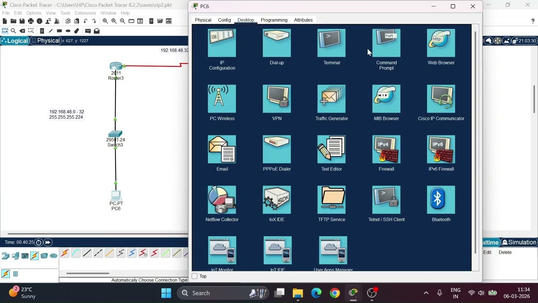This screenshot has height=303, width=538.
Task: Launch the Web Browser app
Action: [x=441, y=43]
